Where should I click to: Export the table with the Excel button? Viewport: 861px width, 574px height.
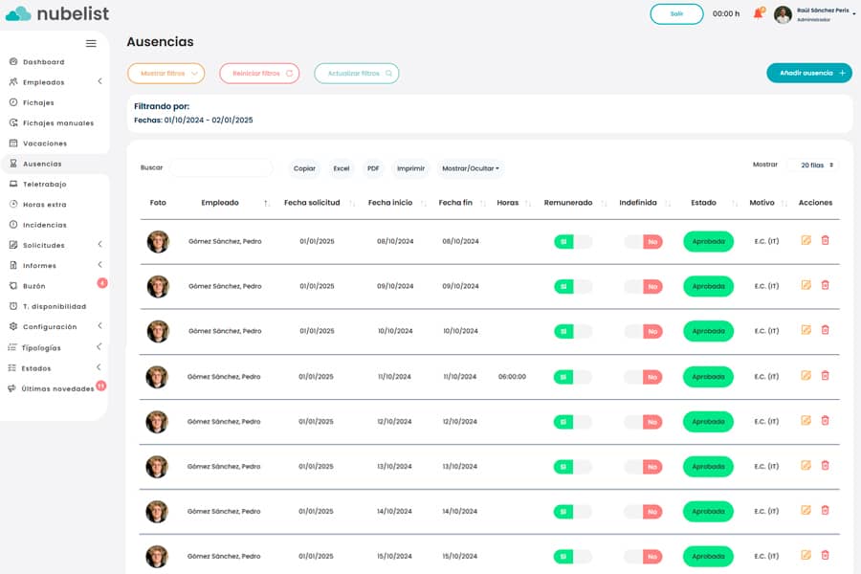(x=342, y=168)
